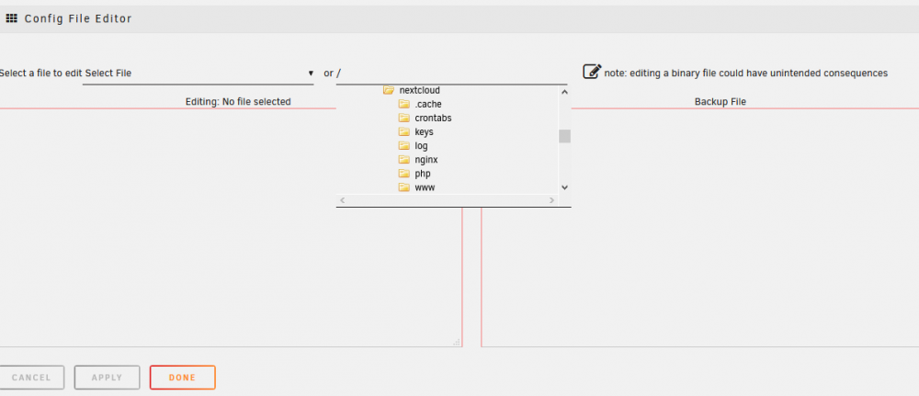Click the horizontal scroll left arrow

pos(342,200)
